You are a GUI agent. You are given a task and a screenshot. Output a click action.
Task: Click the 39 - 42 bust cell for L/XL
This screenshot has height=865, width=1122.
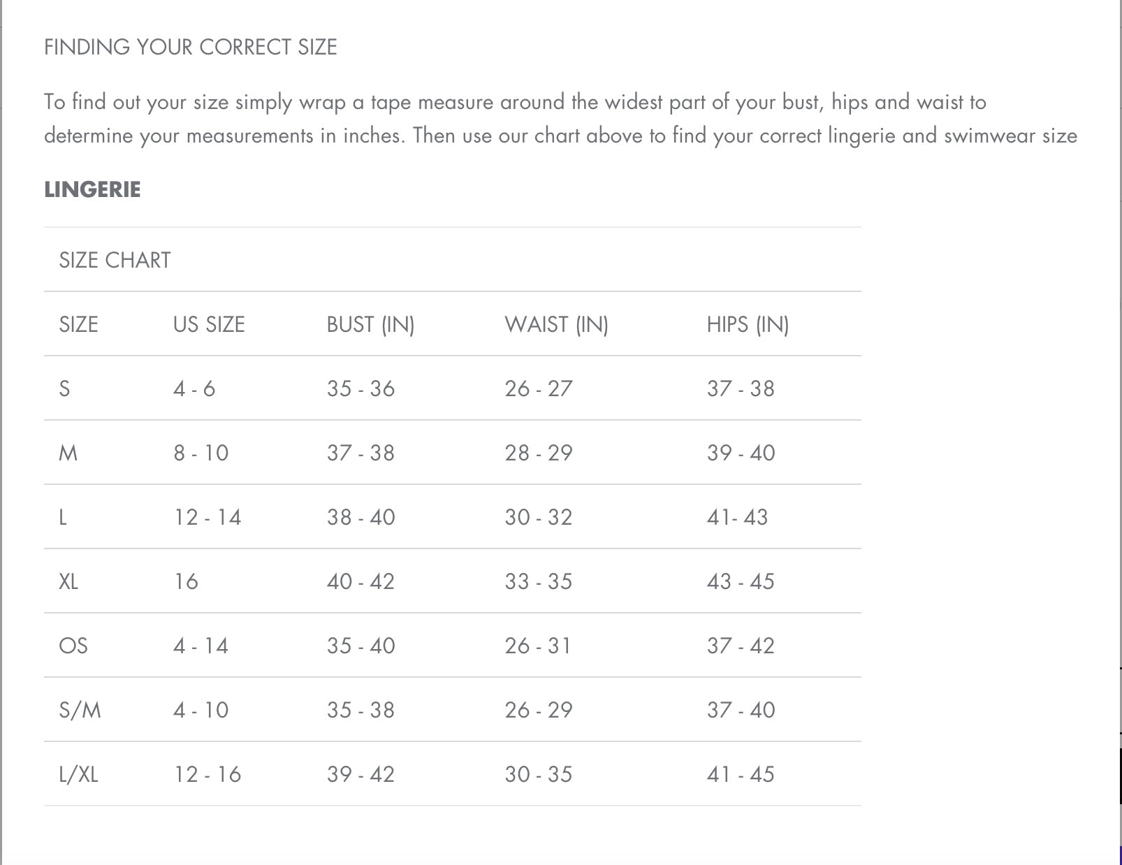[x=360, y=774]
